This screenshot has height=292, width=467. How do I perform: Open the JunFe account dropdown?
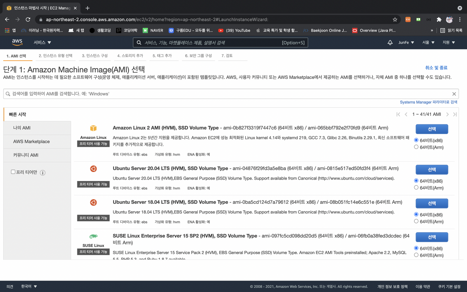coord(406,42)
